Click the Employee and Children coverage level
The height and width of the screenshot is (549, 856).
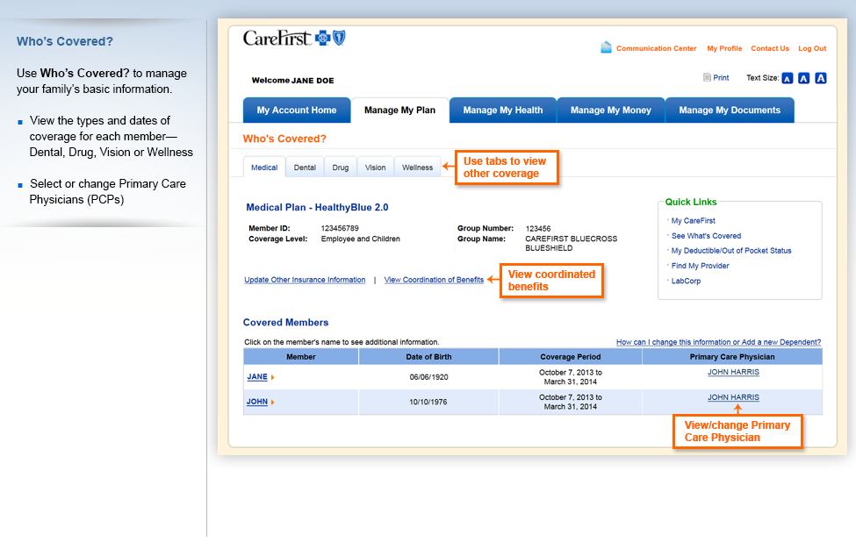coord(360,239)
